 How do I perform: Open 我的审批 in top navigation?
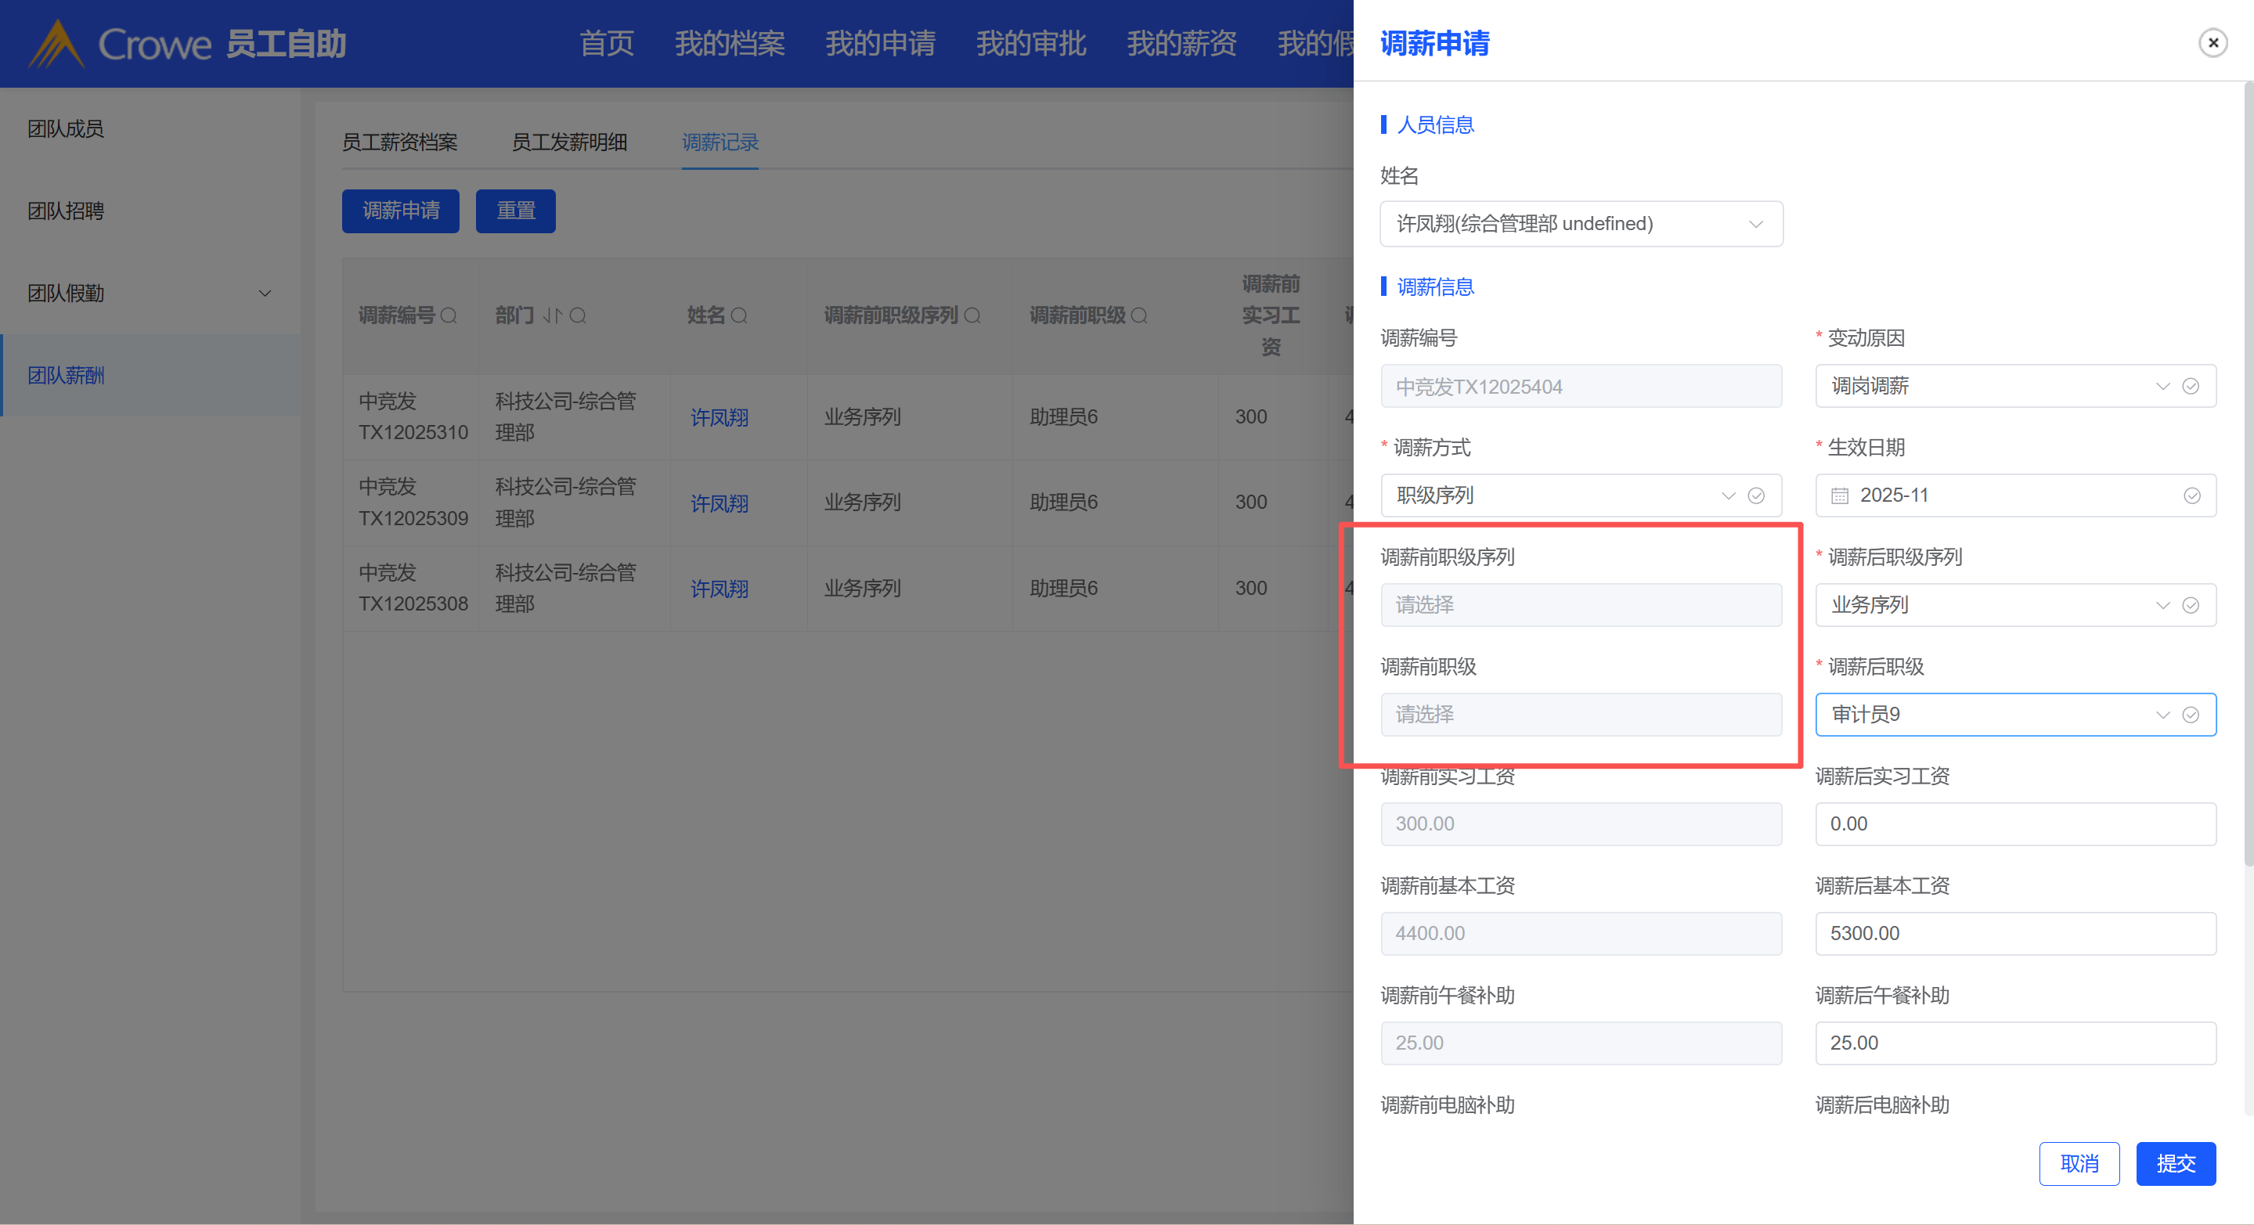[1031, 43]
